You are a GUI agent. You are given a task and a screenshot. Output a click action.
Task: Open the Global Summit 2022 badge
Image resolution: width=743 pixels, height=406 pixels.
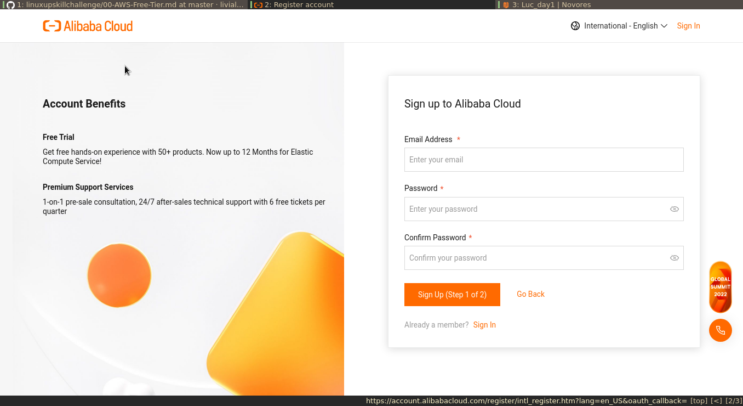pos(720,287)
